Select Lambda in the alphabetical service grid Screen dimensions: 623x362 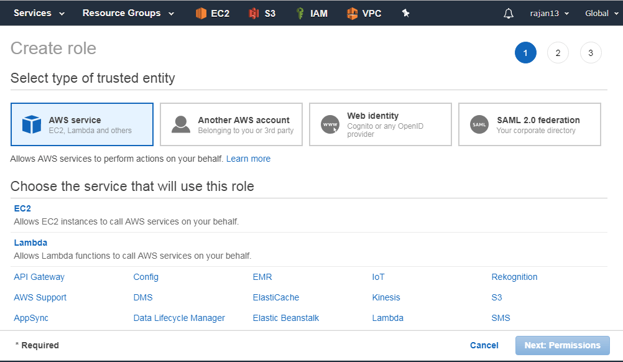(x=388, y=318)
